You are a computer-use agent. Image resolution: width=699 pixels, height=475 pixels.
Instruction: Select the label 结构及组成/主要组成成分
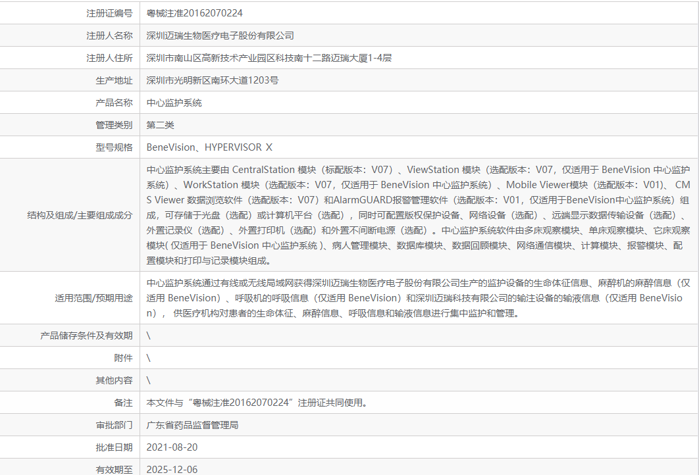click(80, 215)
